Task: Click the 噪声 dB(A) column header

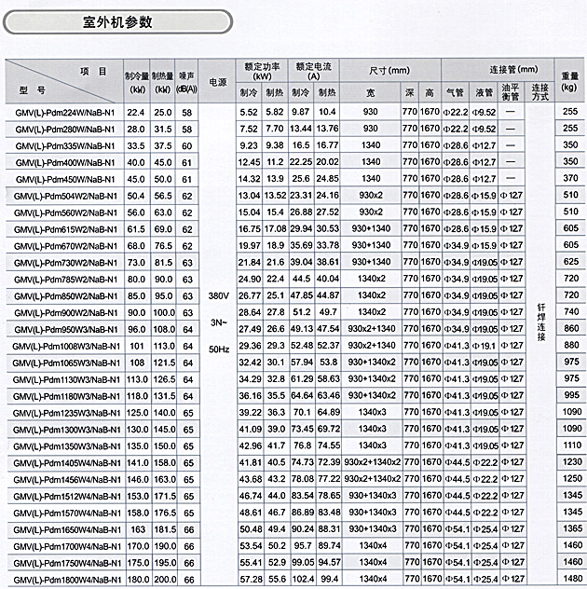Action: 186,82
